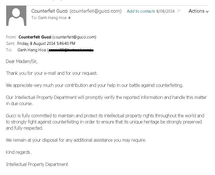Click the 8/08/2014 date in header

point(165,11)
